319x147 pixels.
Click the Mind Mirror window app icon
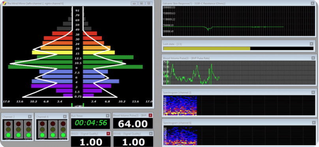coord(4,3)
